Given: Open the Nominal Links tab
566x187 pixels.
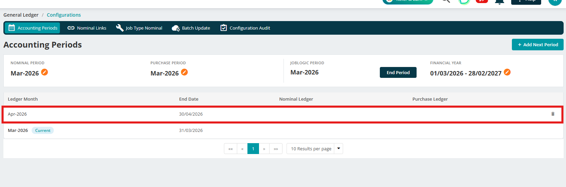Looking at the screenshot, I should [x=87, y=28].
